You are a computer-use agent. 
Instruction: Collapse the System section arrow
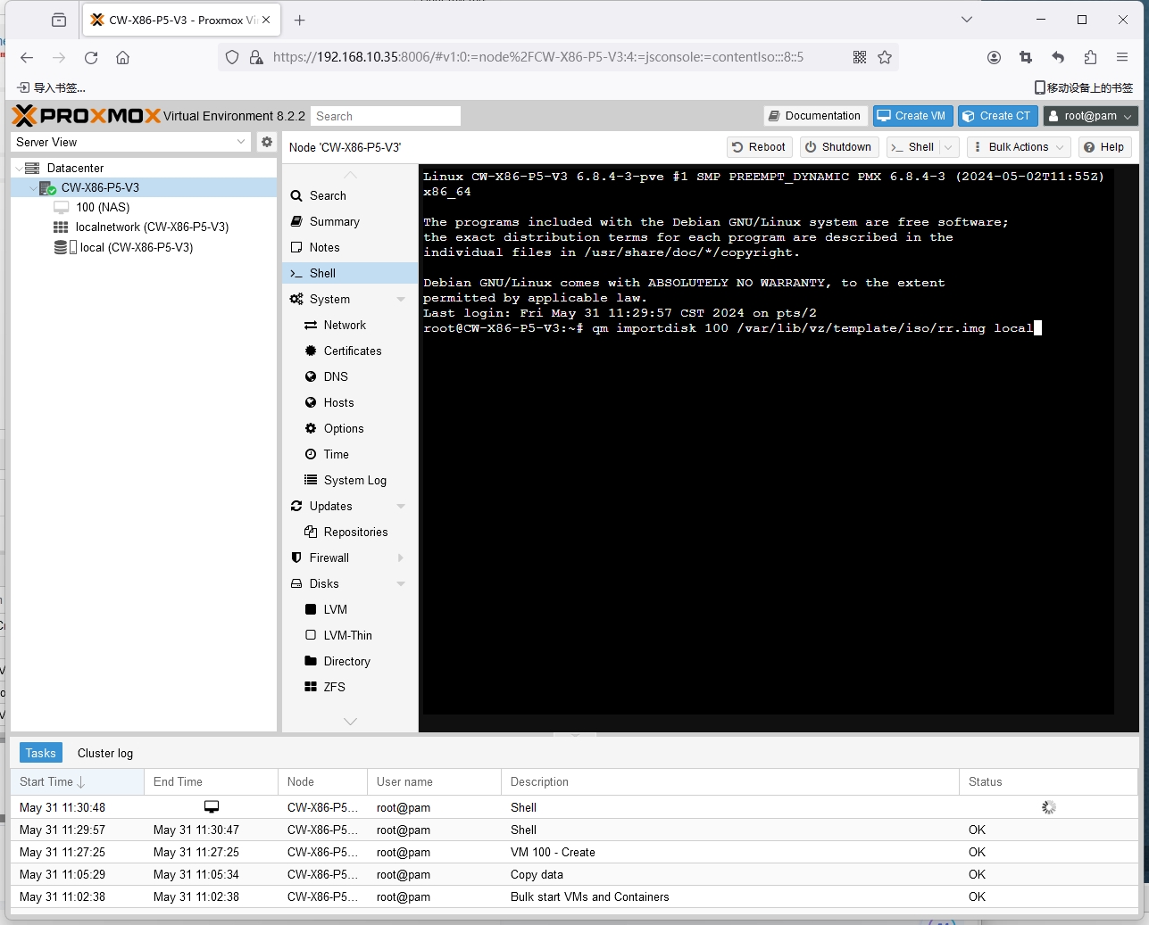[x=401, y=300]
